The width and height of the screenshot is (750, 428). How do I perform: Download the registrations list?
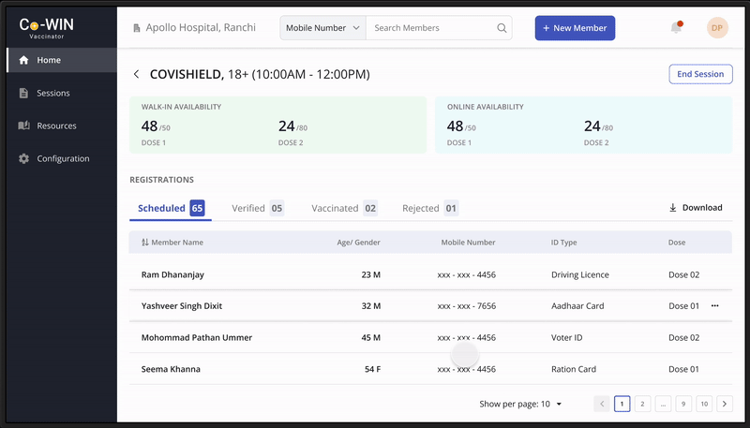click(696, 208)
